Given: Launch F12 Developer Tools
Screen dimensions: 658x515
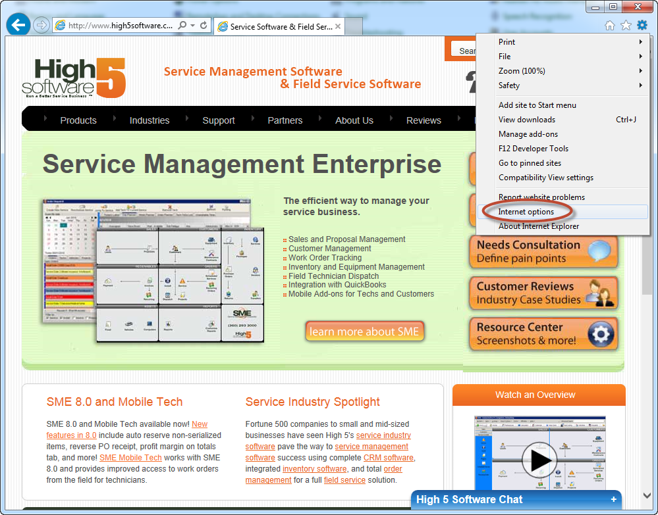Looking at the screenshot, I should click(563, 149).
